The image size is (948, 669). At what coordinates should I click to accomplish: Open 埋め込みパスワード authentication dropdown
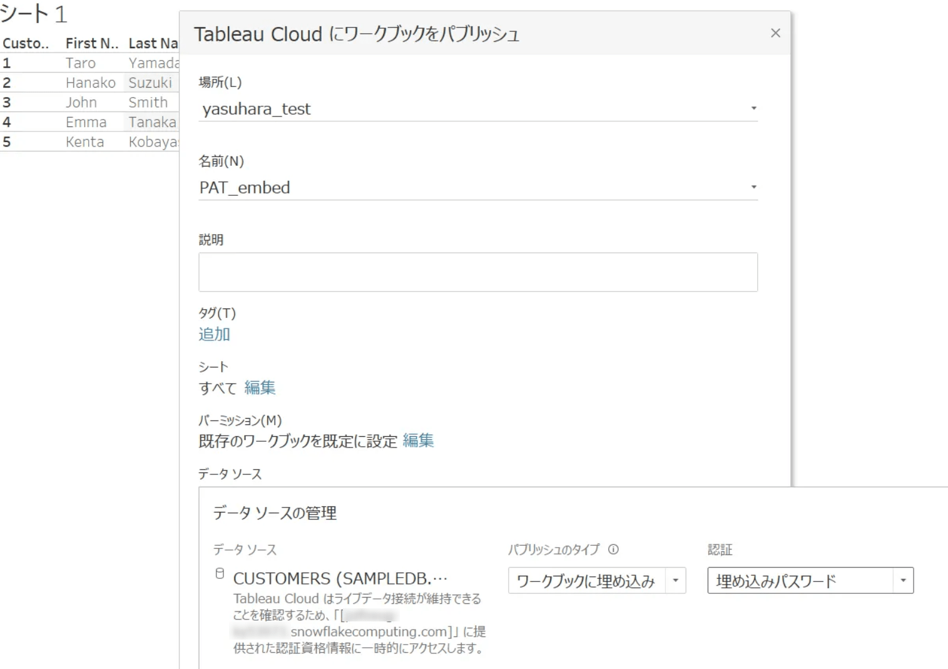(810, 581)
